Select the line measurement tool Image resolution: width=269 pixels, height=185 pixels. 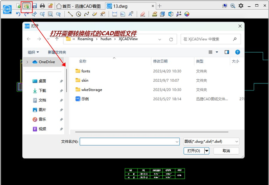(70, 14)
